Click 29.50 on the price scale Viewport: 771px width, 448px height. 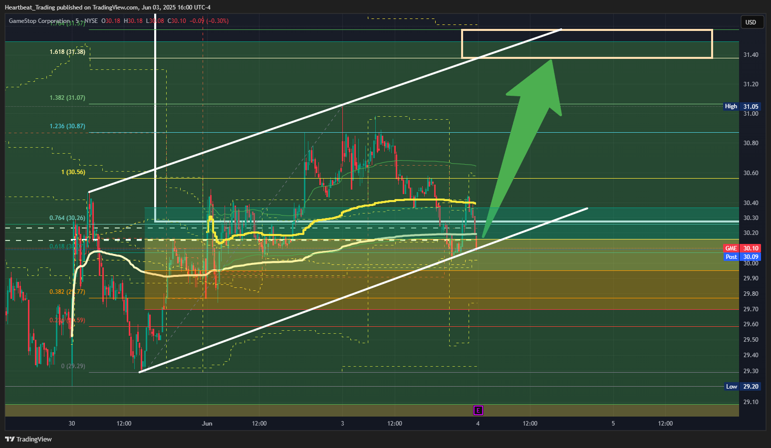pos(751,340)
